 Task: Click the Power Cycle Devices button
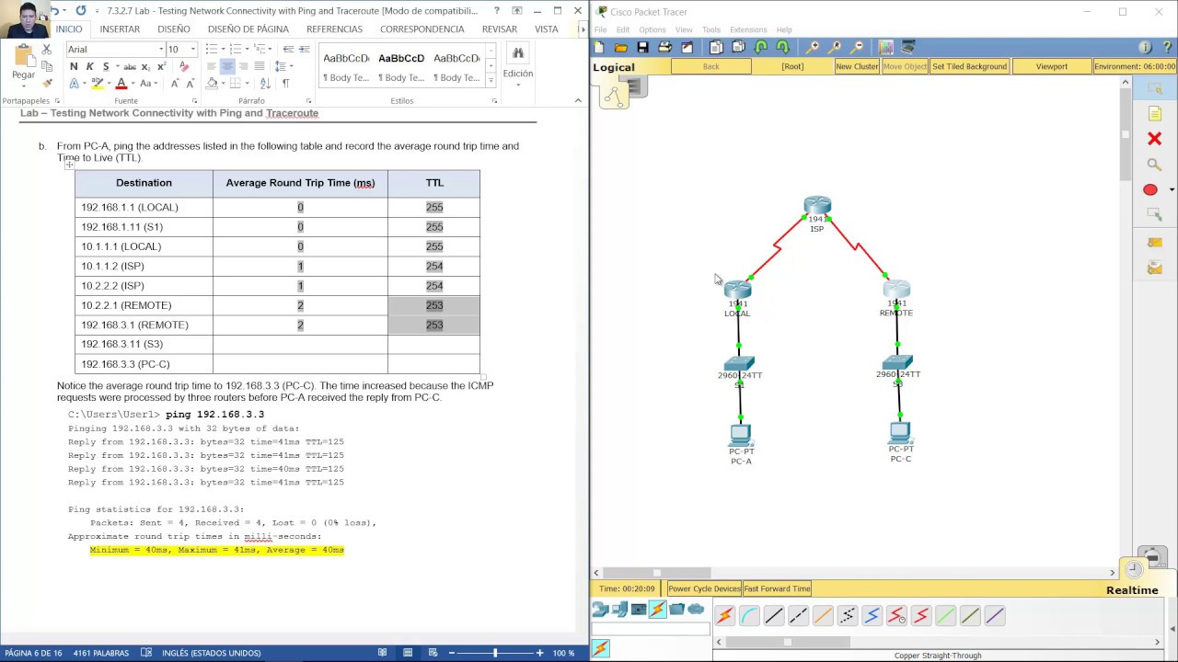[x=704, y=588]
